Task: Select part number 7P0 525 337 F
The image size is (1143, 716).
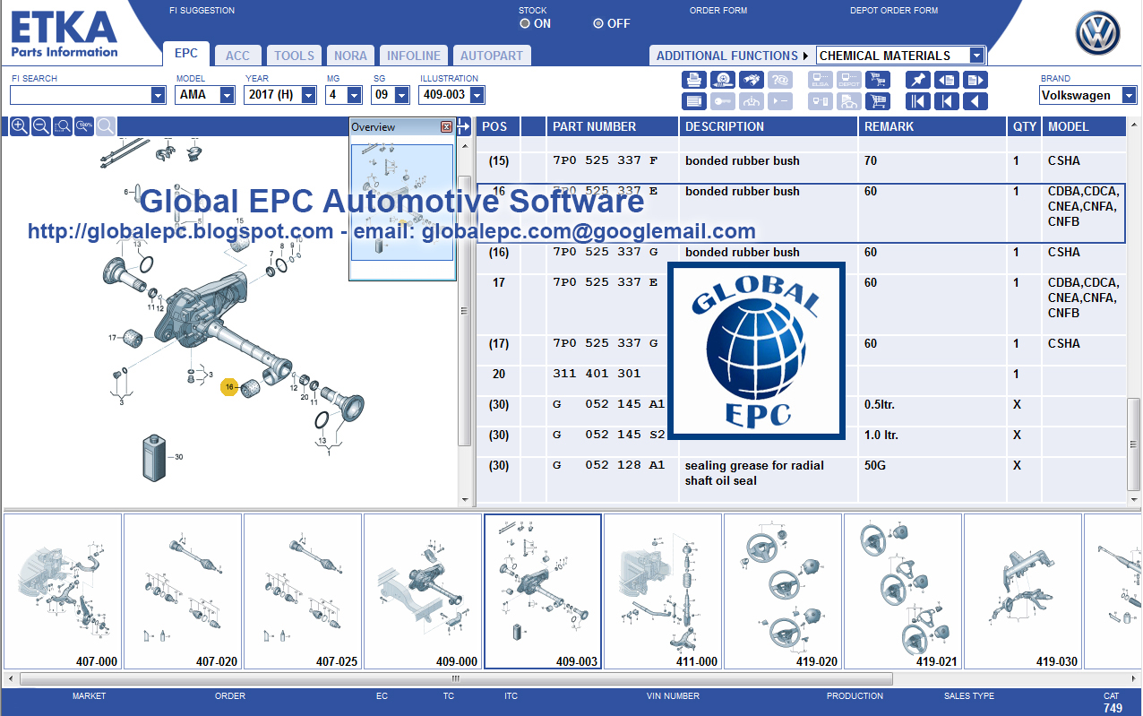Action: coord(605,161)
